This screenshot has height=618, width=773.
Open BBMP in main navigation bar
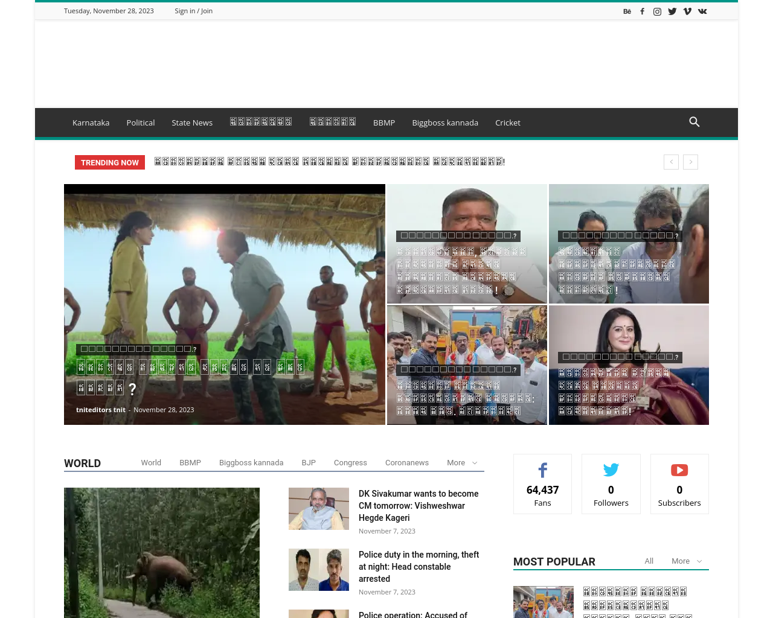pos(384,123)
